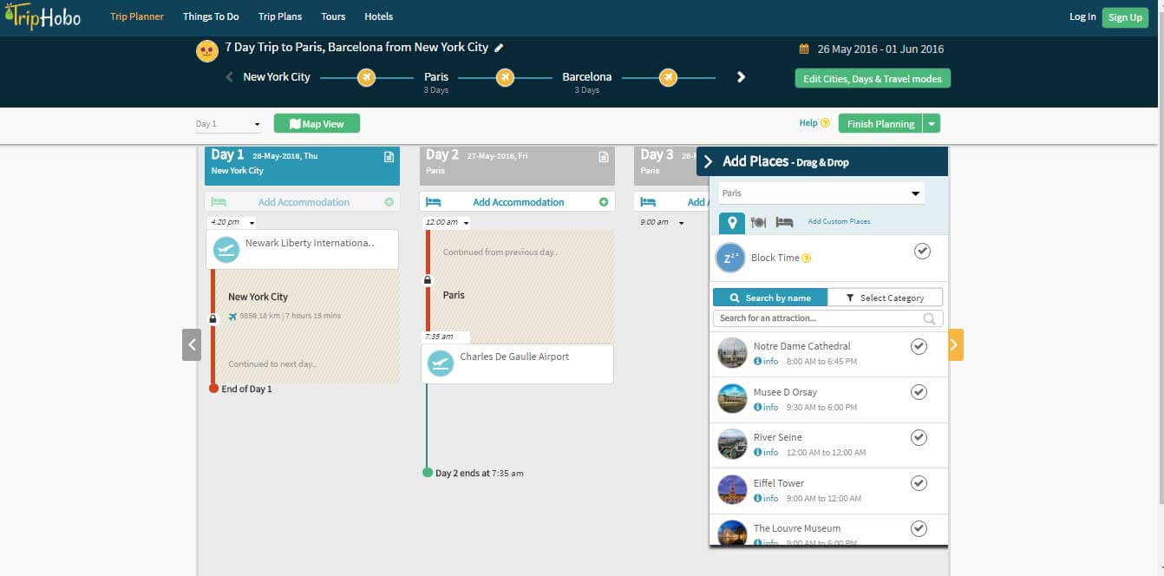Viewport: 1164px width, 576px height.
Task: Check Notre Dame Cathedral checkmark
Action: (919, 347)
